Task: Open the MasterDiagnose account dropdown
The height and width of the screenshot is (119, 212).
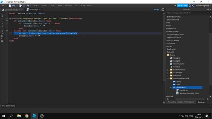Action: coord(203,6)
